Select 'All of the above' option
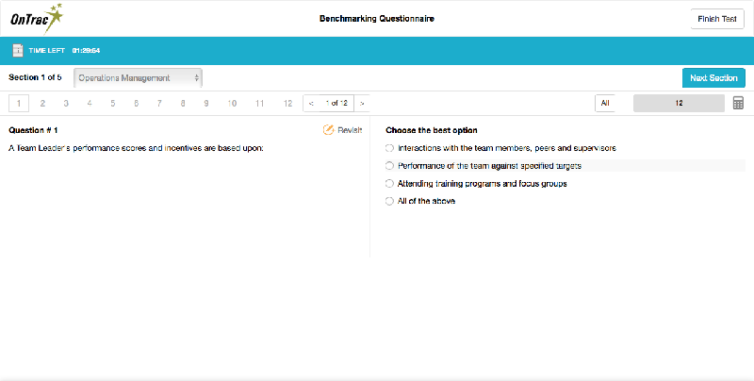 click(x=389, y=201)
